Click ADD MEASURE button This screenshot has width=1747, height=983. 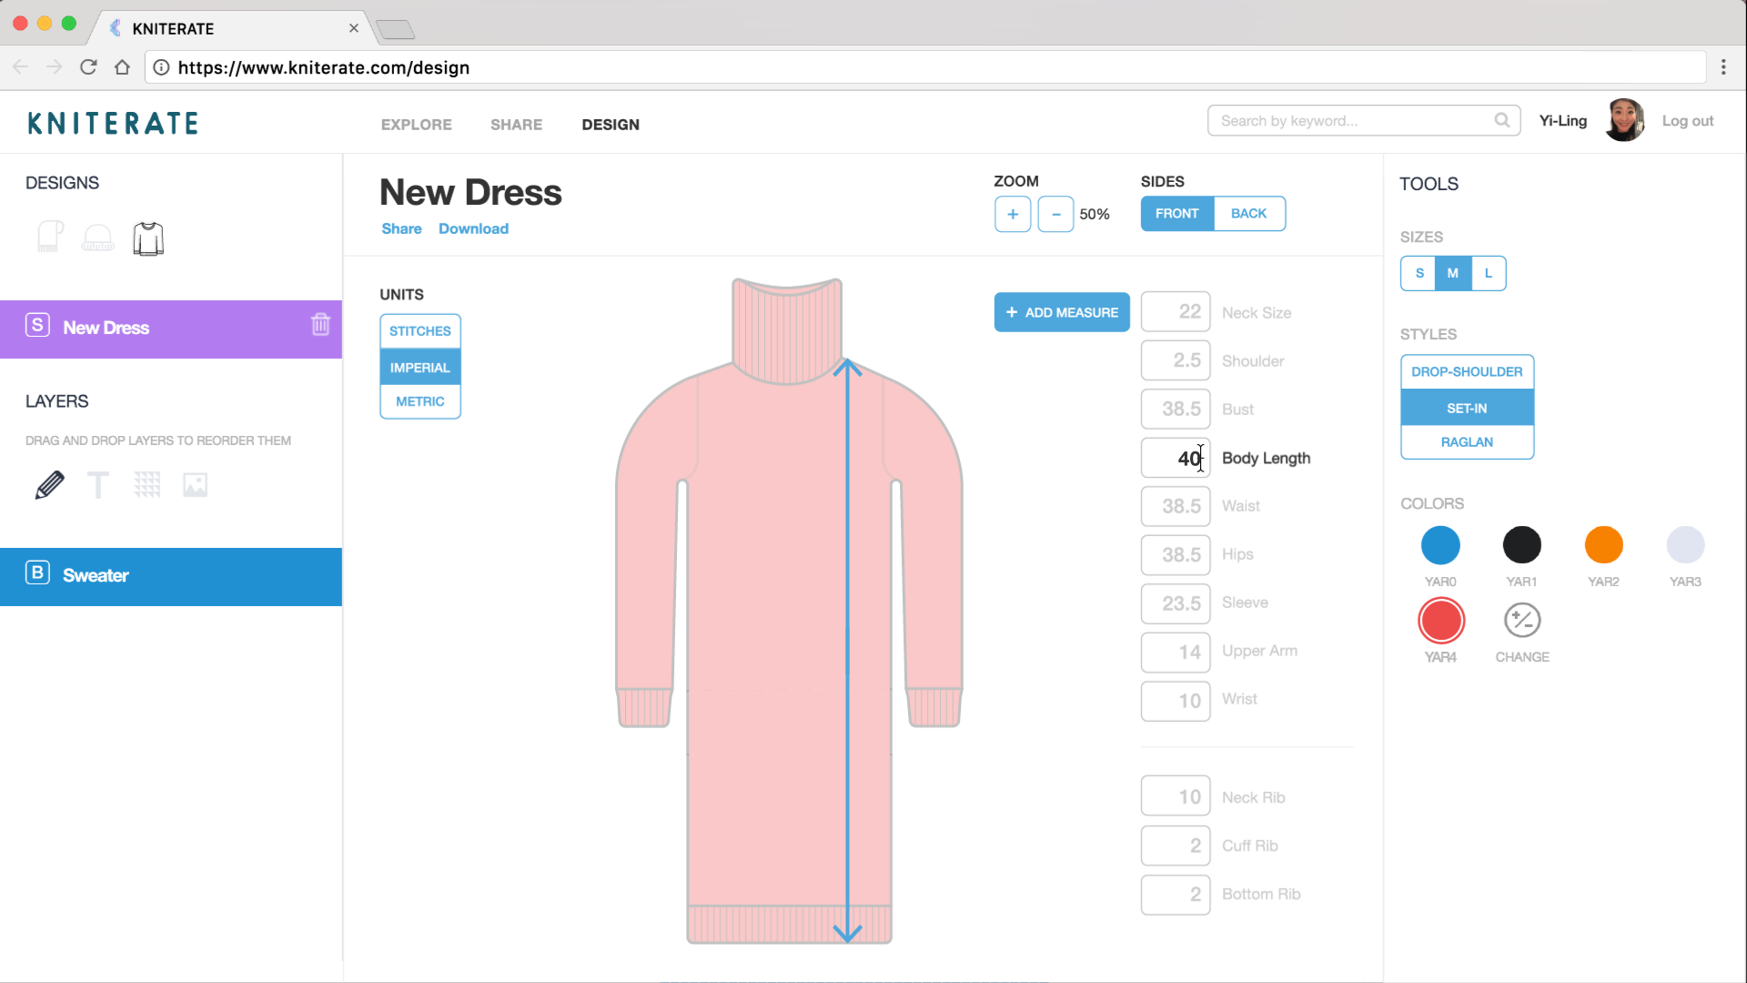[1062, 312]
